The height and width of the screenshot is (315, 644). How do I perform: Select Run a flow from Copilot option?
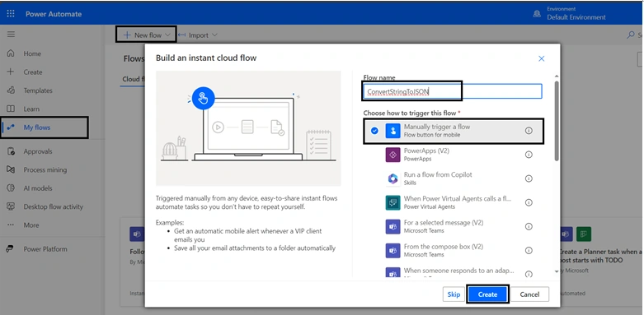tap(454, 178)
